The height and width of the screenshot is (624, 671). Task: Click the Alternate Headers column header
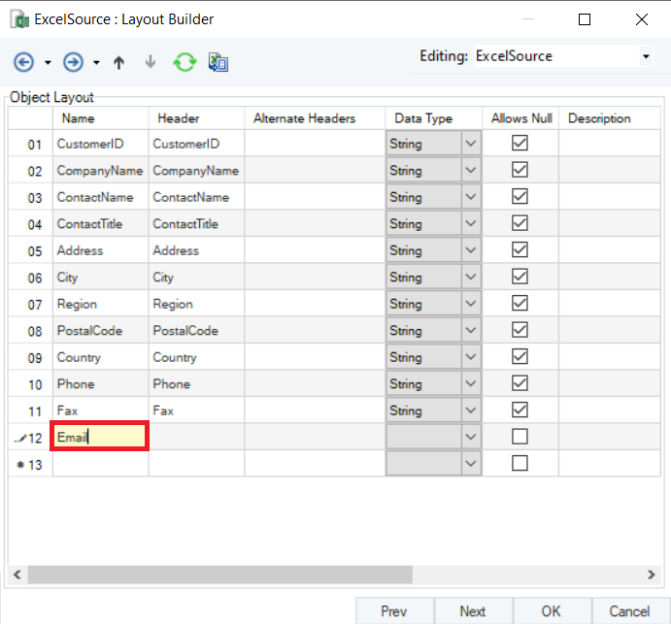click(305, 118)
